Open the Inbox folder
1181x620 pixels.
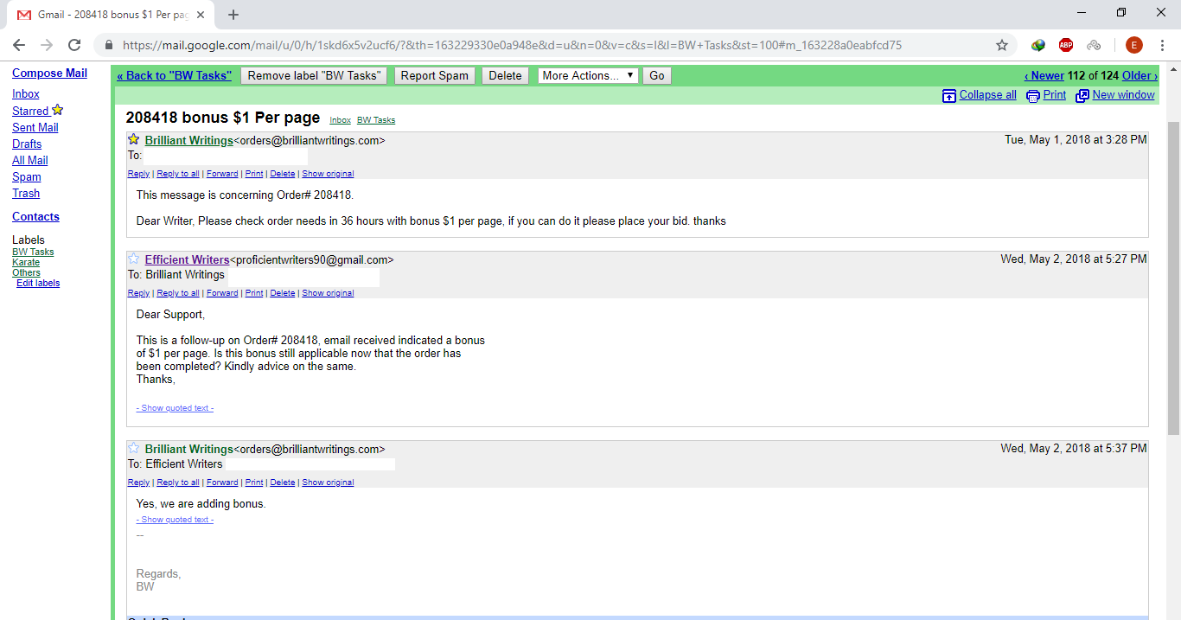[26, 93]
